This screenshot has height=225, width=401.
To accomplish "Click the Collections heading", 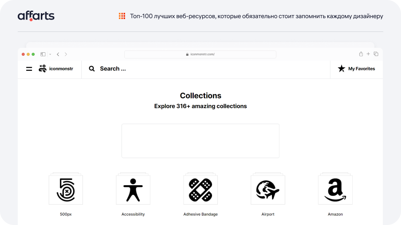I will click(x=200, y=96).
